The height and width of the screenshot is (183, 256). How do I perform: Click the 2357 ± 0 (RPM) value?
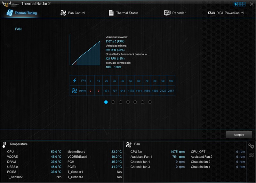[115, 41]
